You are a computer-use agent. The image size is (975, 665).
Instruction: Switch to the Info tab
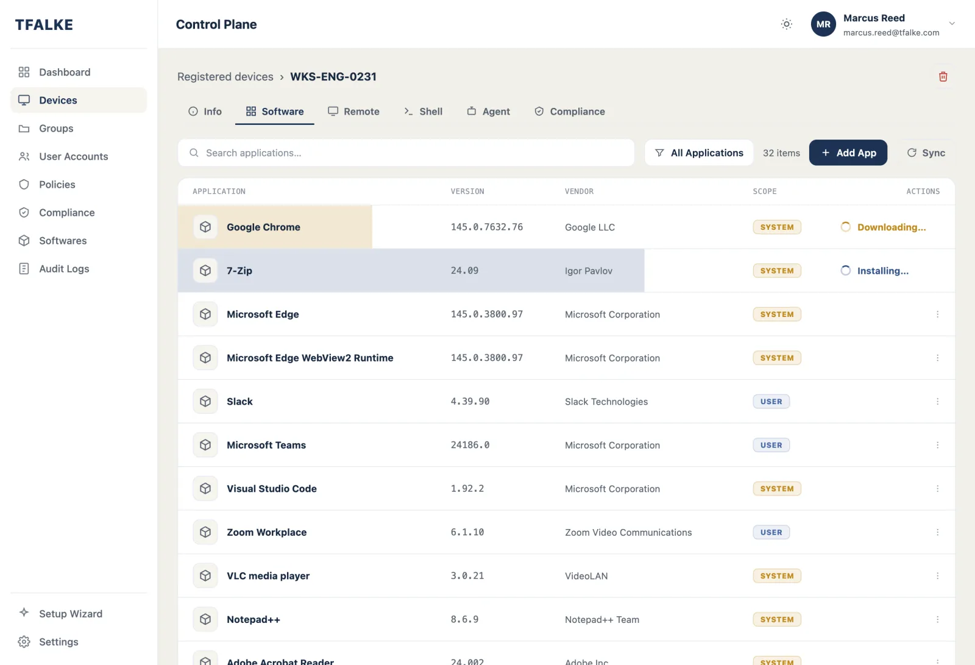click(205, 112)
